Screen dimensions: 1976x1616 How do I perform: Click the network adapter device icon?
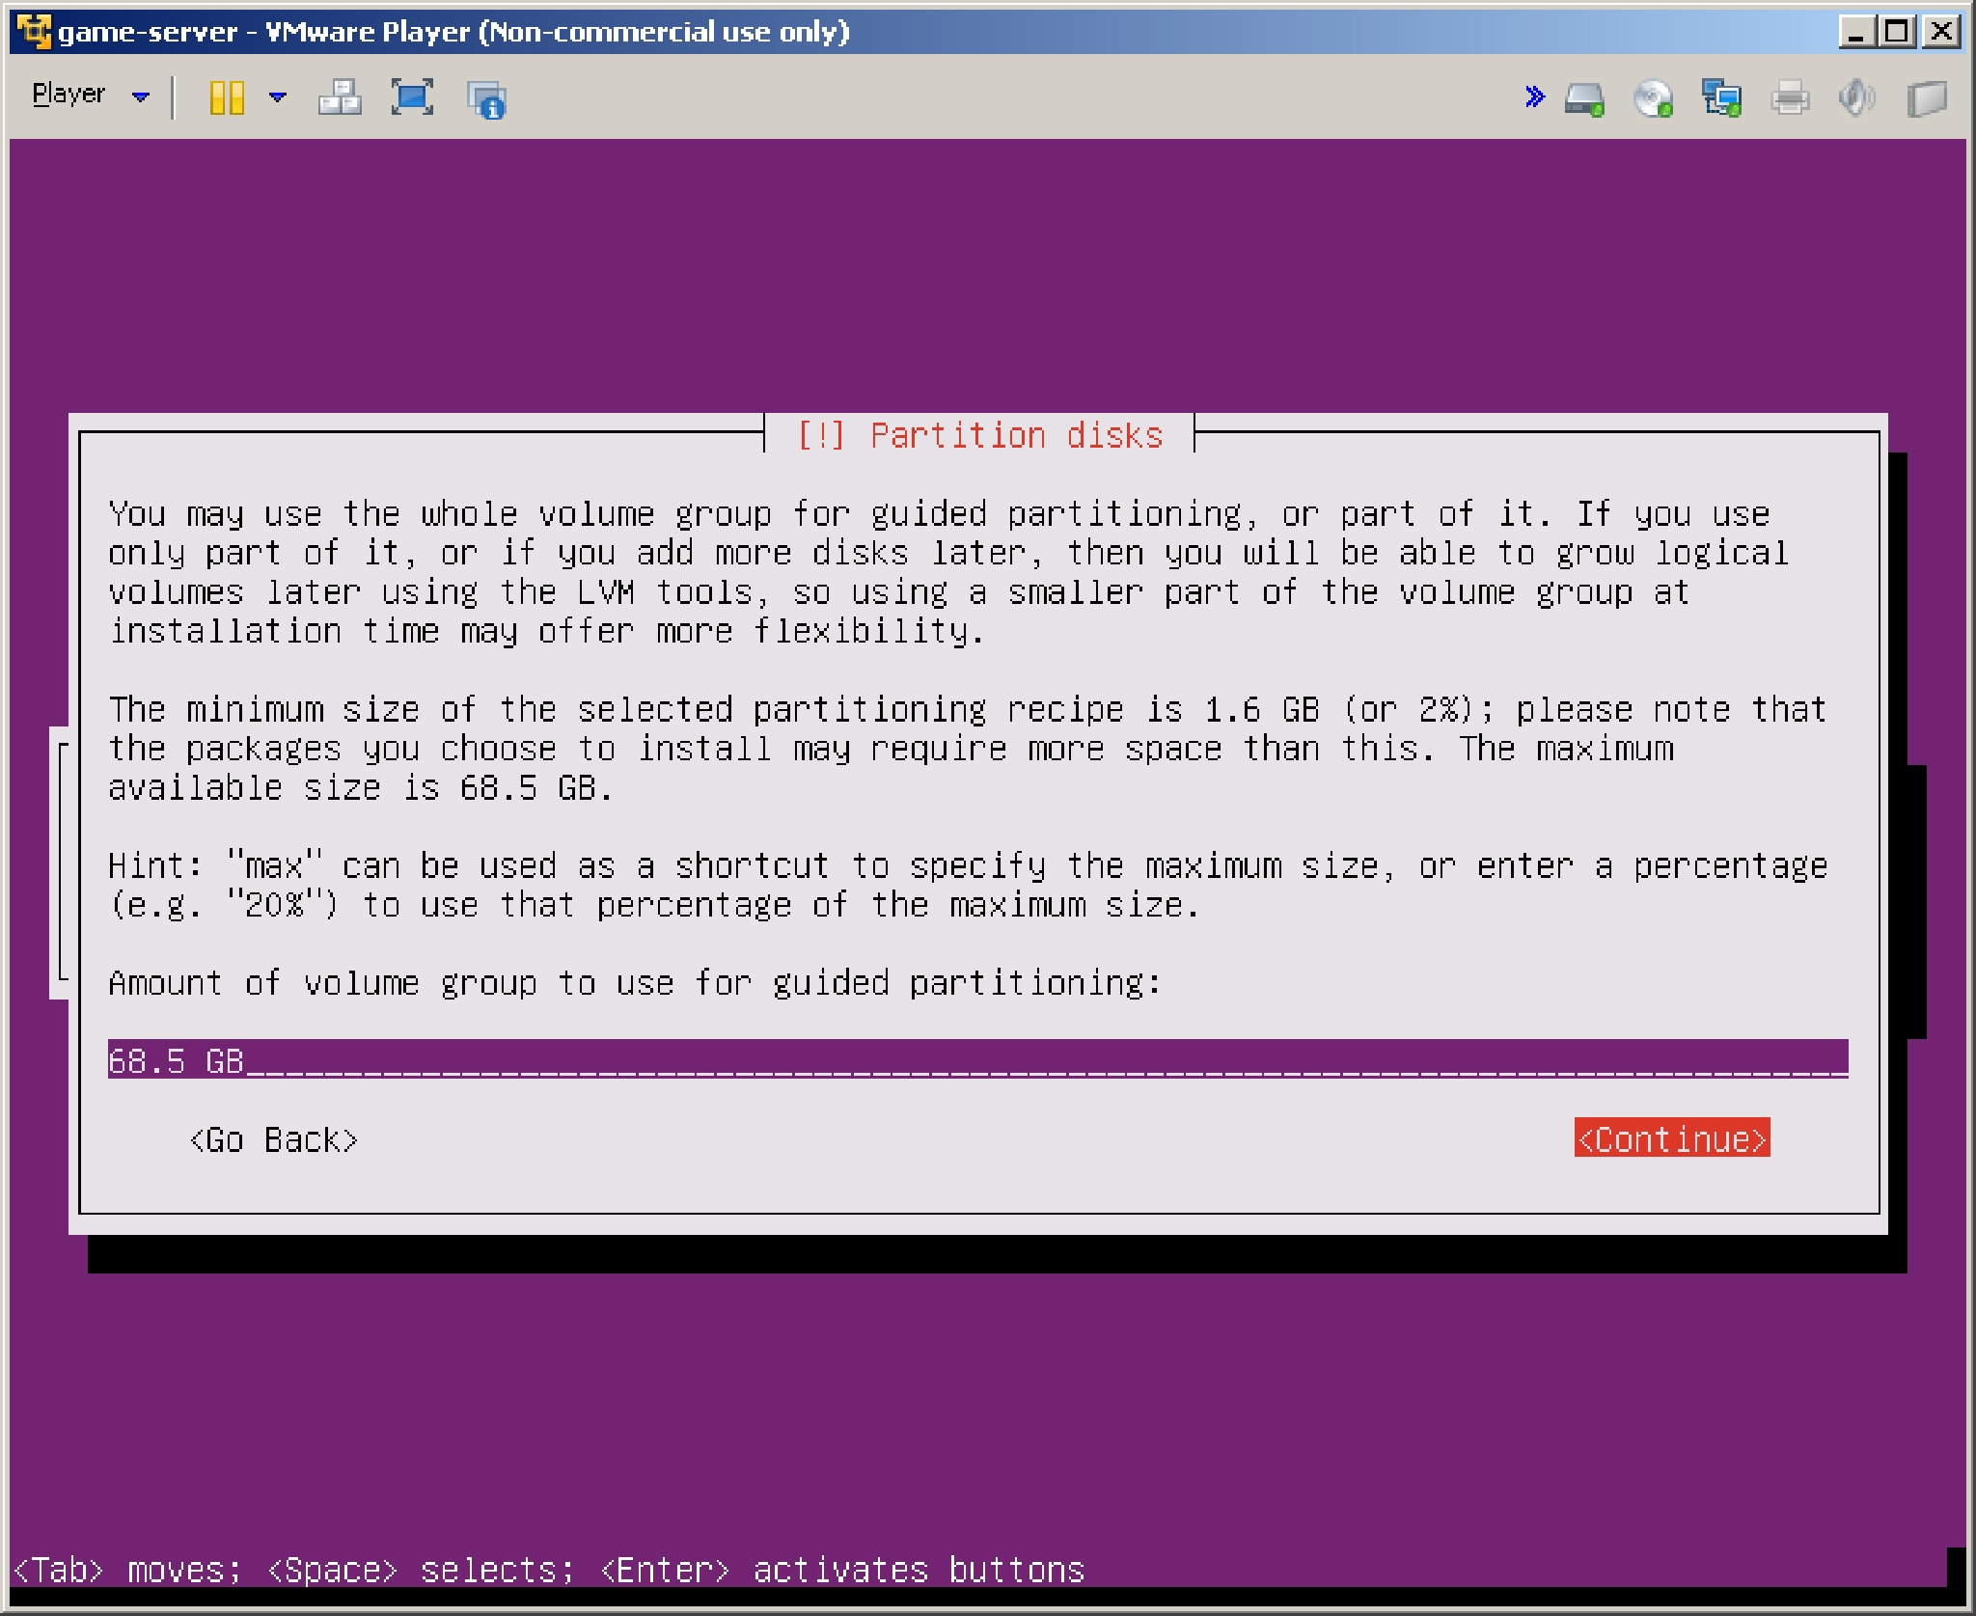[x=1721, y=98]
